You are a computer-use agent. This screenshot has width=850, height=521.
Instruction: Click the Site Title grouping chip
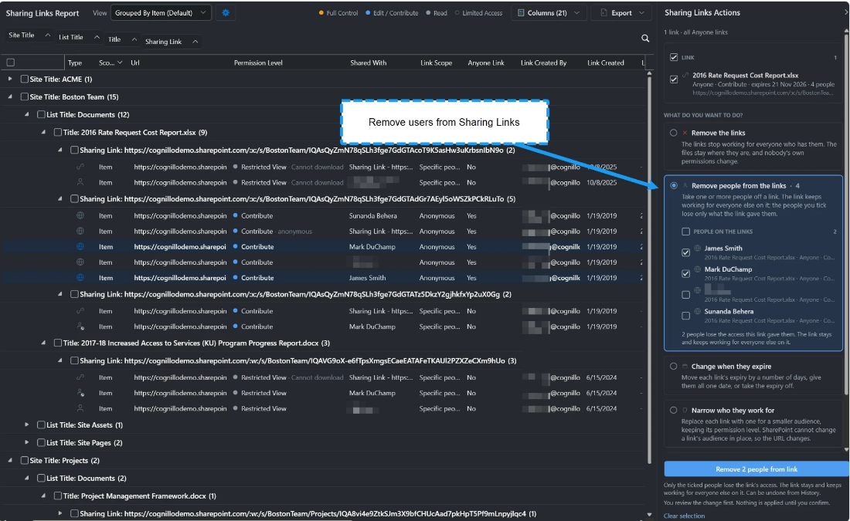(29, 36)
